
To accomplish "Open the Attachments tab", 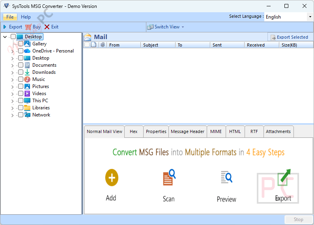I will pos(278,131).
